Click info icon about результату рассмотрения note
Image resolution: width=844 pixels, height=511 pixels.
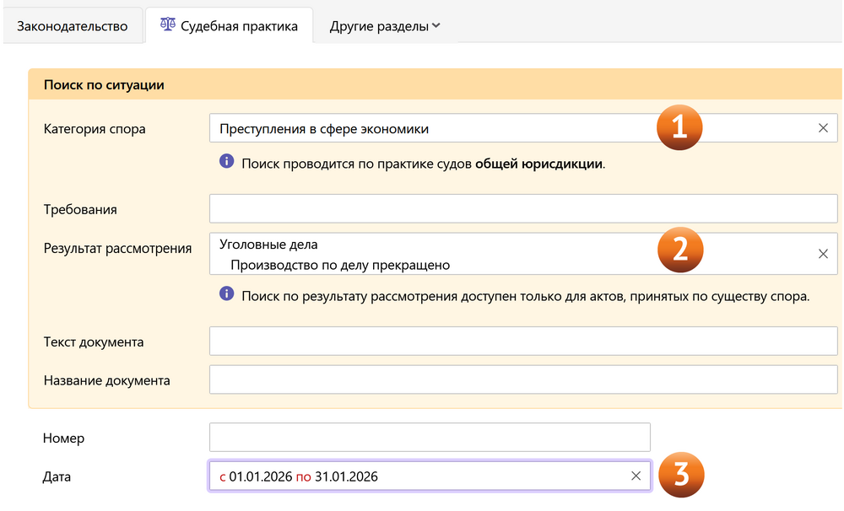pyautogui.click(x=226, y=294)
